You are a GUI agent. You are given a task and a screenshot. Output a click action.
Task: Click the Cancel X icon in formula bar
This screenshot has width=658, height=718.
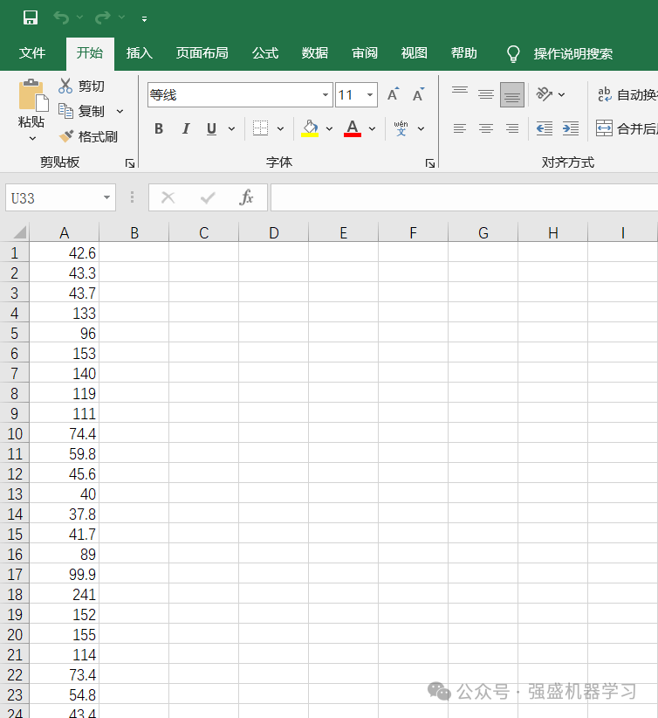pyautogui.click(x=168, y=197)
